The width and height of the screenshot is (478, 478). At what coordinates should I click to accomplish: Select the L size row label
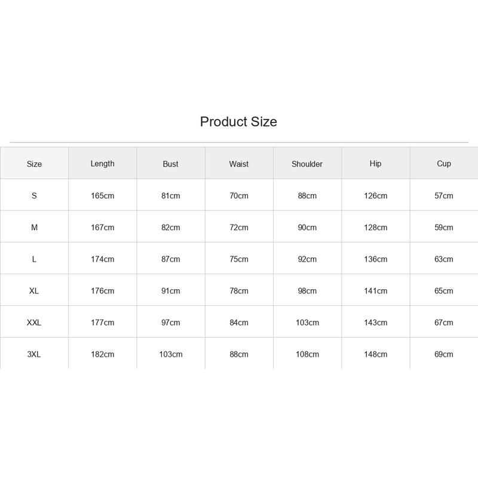point(34,259)
